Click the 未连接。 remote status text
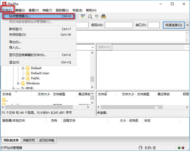 pos(102,113)
